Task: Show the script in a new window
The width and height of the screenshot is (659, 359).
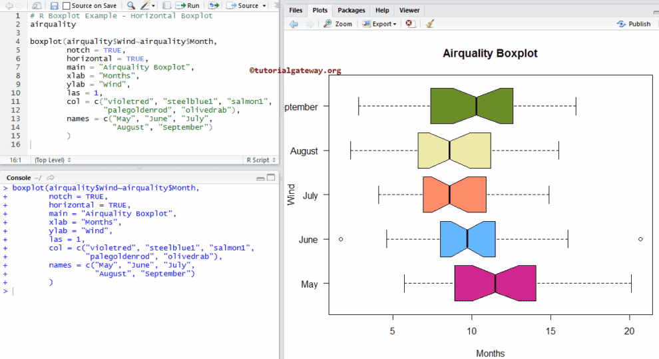Action: [37, 5]
